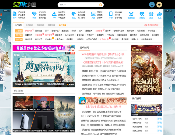Click the 52PK游戏网 site logo
This screenshot has width=175, height=135.
[24, 5]
